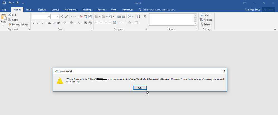Click the Save icon in quick access toolbar
This screenshot has width=278, height=115.
(4, 3)
